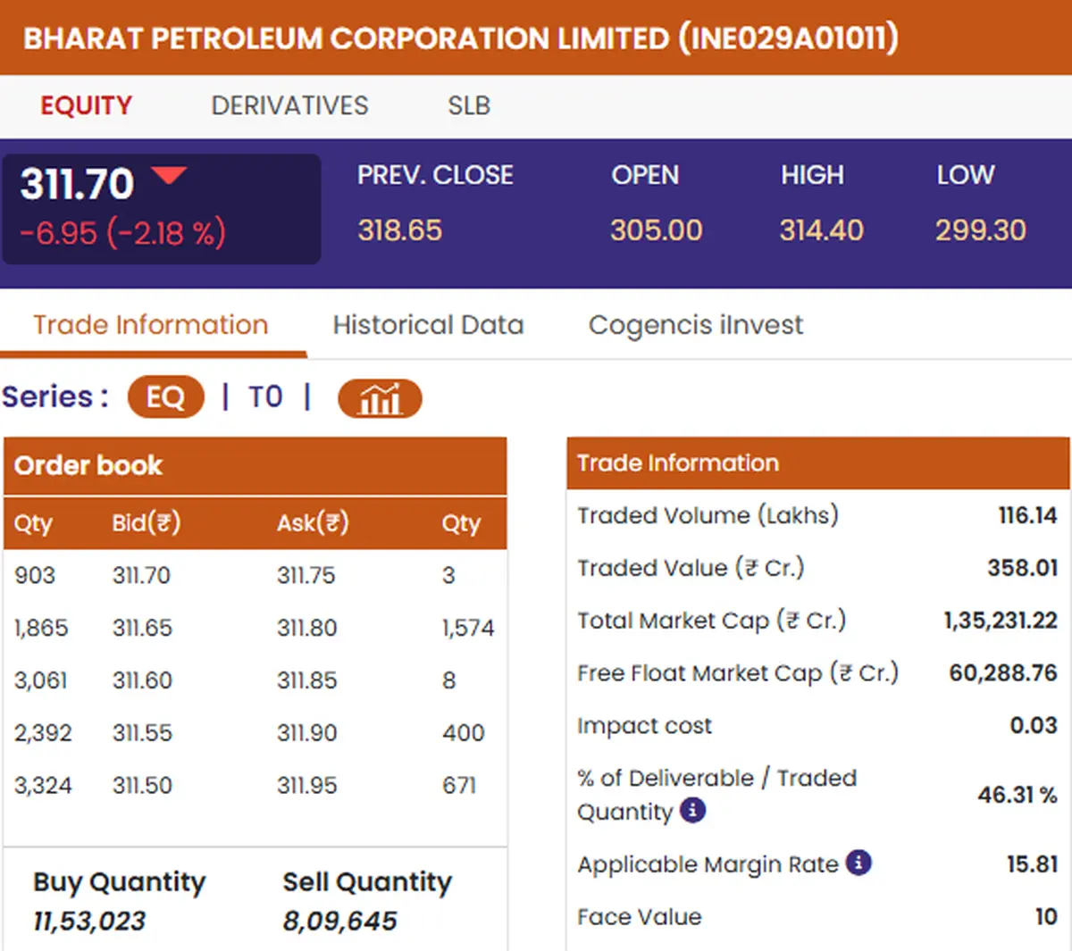Click ask quantity 671
The height and width of the screenshot is (951, 1072).
point(459,786)
